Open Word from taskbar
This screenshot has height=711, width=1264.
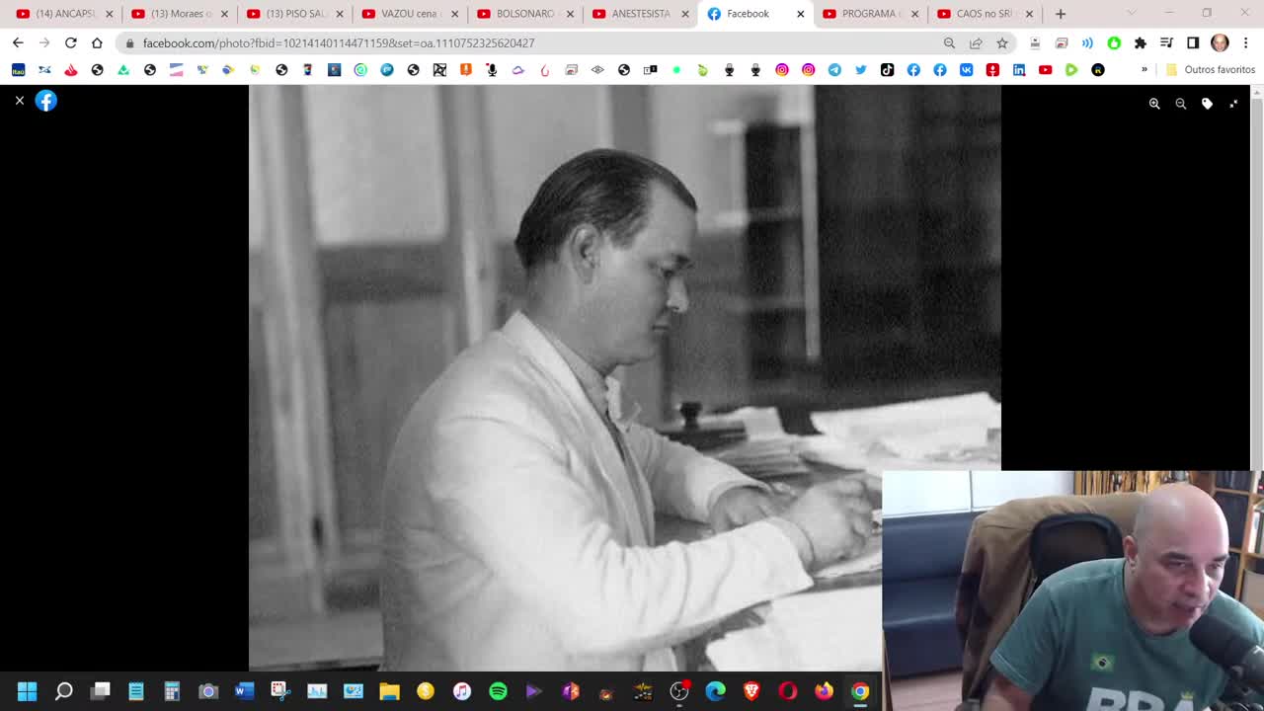click(244, 691)
